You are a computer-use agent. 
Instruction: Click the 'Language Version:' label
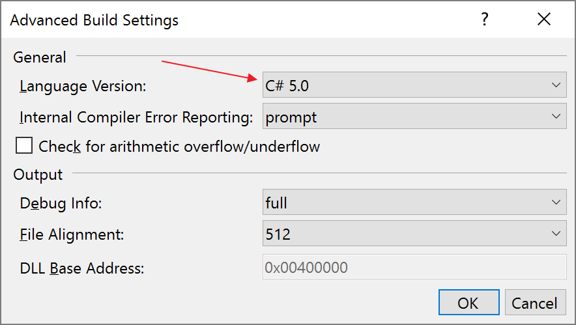(83, 86)
